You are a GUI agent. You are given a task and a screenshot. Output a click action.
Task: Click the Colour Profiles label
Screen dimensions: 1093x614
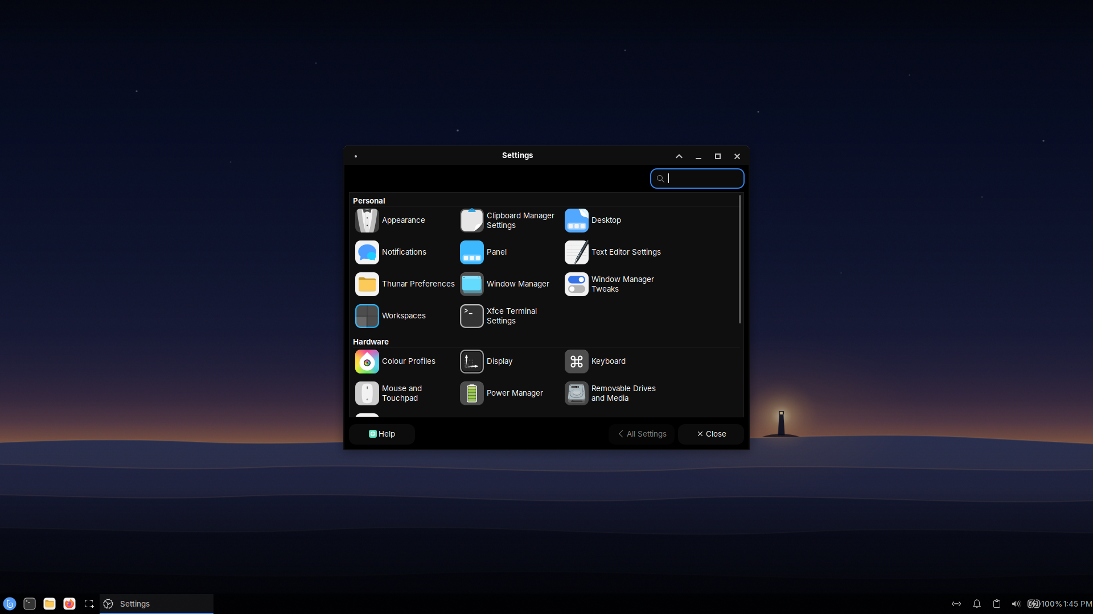pos(408,362)
